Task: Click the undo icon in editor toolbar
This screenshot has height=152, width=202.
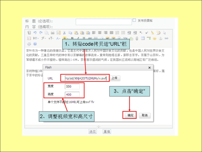Action: click(35, 33)
